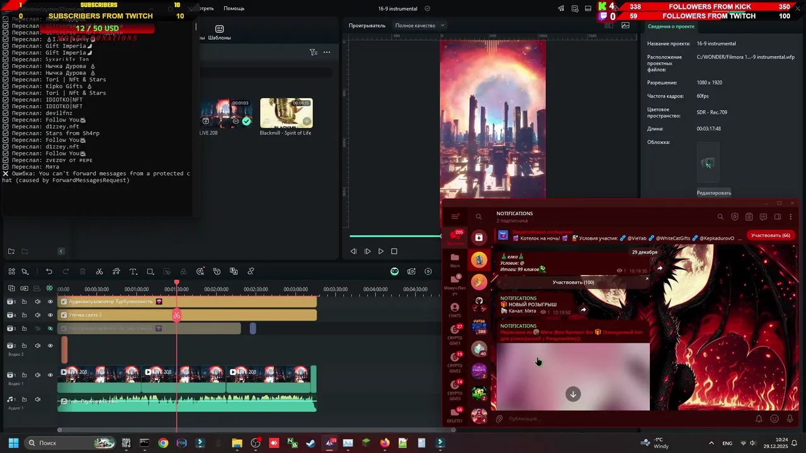This screenshot has width=806, height=453.
Task: Click the search icon in Telegram chat header
Action: [720, 217]
